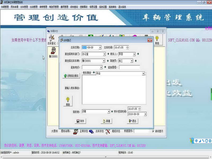This screenshot has height=159, width=212.
Task: Click the 起始里程 input field
Action: coord(129,67)
